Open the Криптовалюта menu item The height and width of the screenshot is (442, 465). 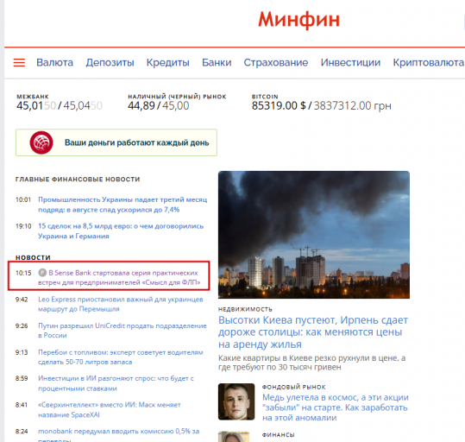click(429, 62)
